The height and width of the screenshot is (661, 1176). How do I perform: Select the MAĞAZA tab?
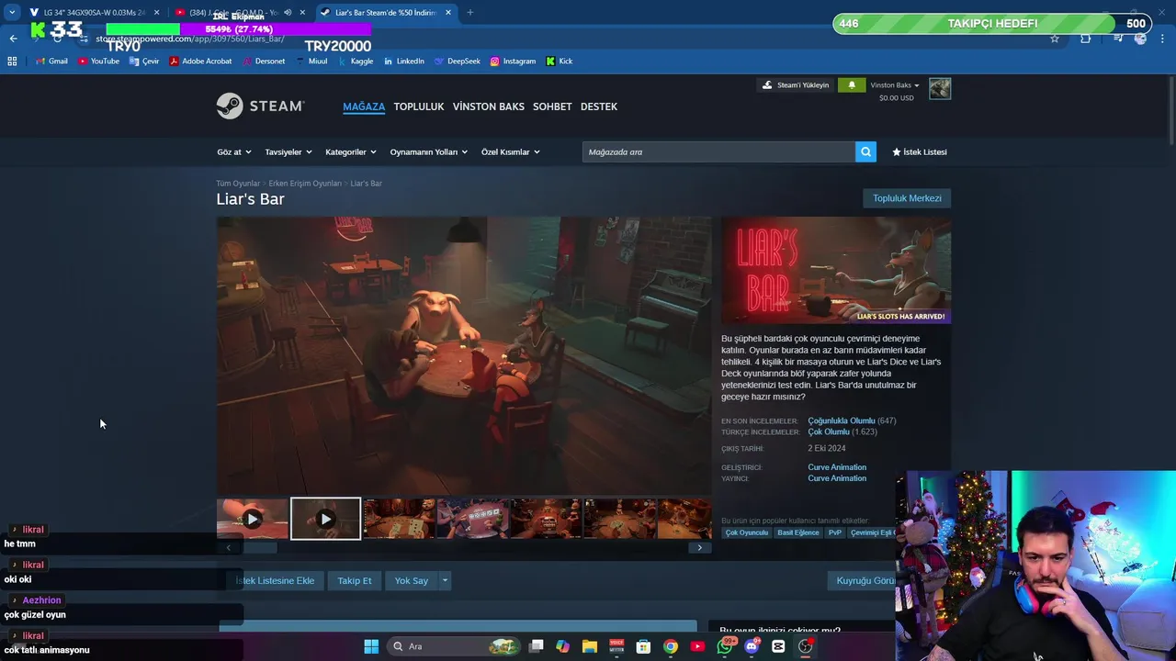pyautogui.click(x=364, y=106)
